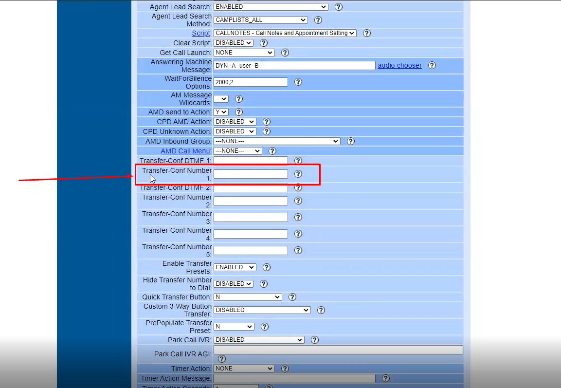Click the Park Call IVR AGI field
This screenshot has width=561, height=388.
click(339, 350)
